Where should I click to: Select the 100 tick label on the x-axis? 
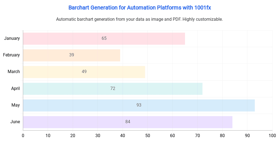pyautogui.click(x=272, y=135)
